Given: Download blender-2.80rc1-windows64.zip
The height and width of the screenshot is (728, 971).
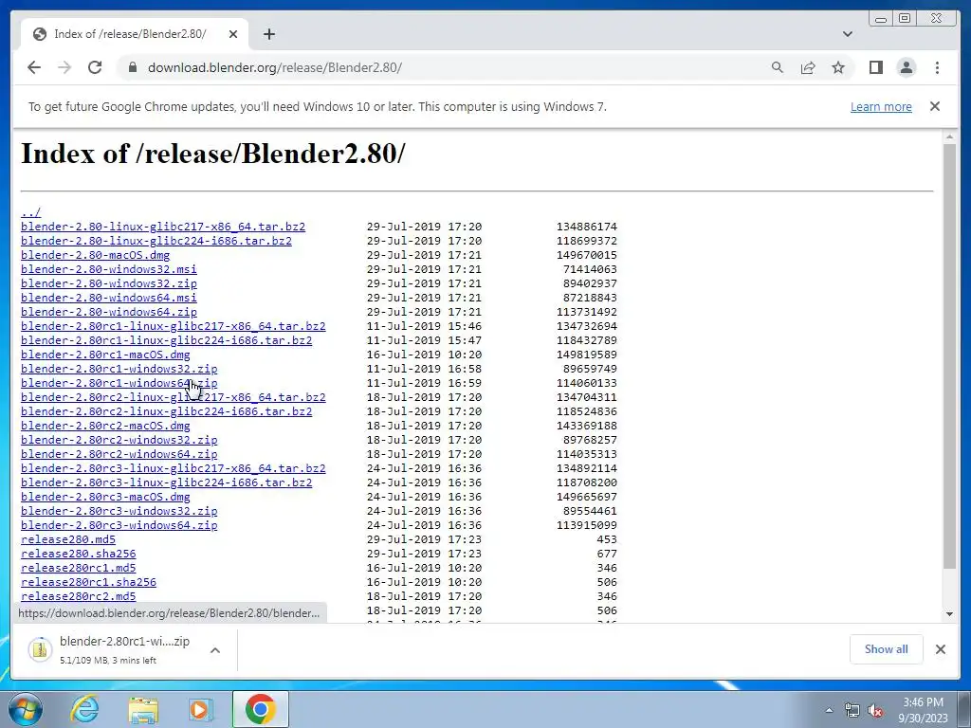Looking at the screenshot, I should pyautogui.click(x=119, y=383).
